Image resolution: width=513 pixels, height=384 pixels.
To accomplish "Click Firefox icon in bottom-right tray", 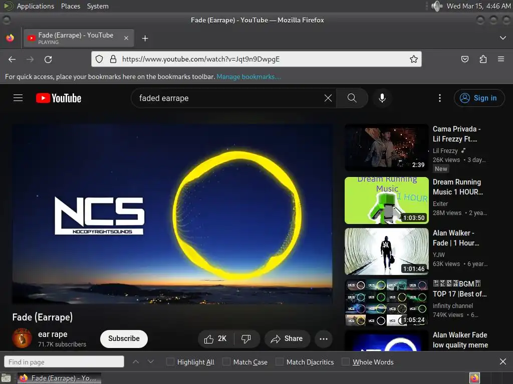I will [474, 378].
